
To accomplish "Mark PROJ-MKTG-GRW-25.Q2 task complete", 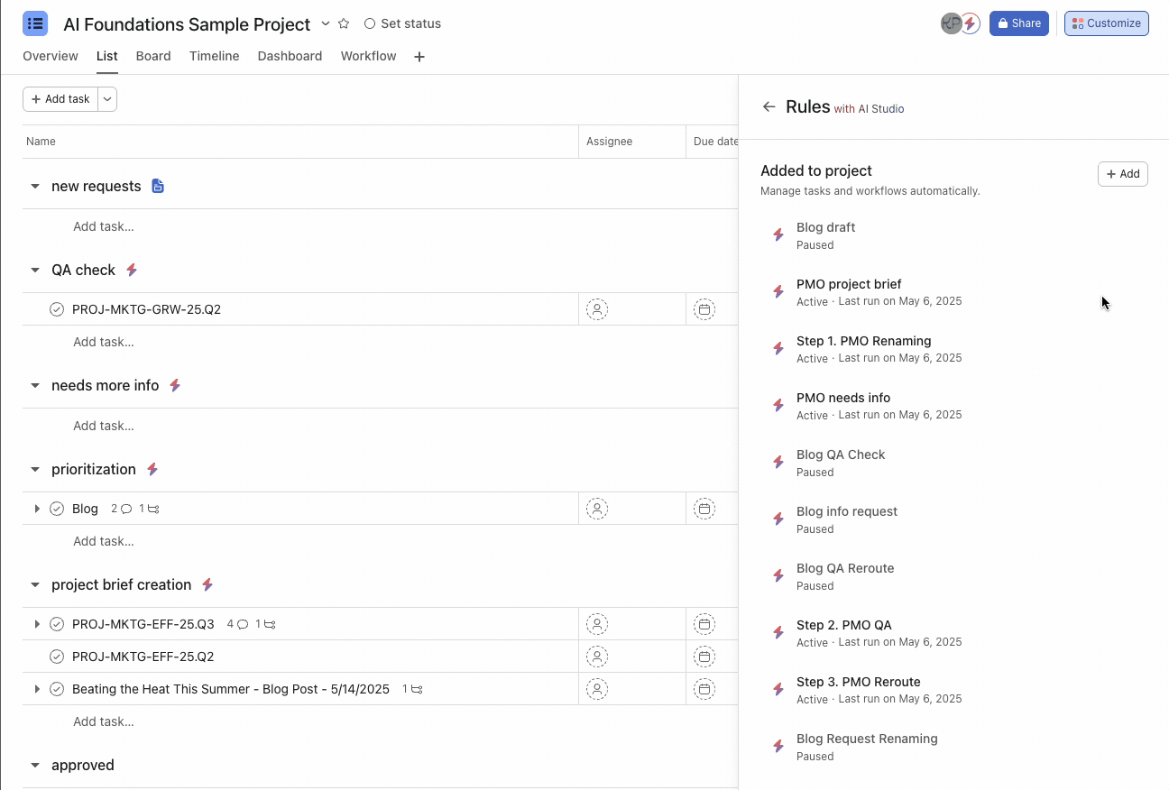I will (x=57, y=309).
